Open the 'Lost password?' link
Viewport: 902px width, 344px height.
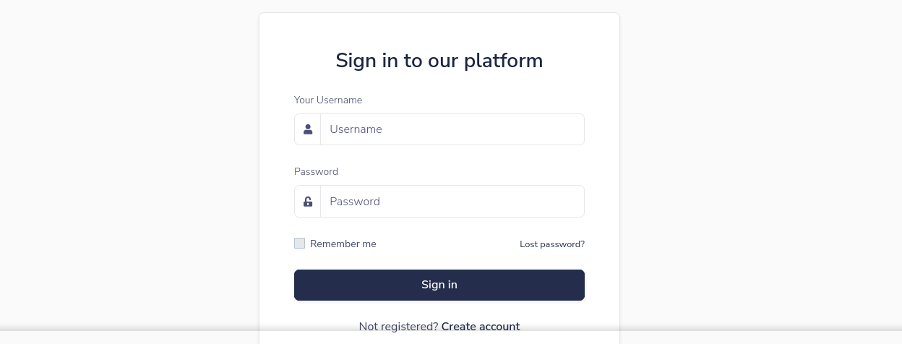(x=551, y=244)
